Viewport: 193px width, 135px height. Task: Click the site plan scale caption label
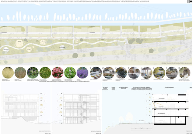click(177, 63)
